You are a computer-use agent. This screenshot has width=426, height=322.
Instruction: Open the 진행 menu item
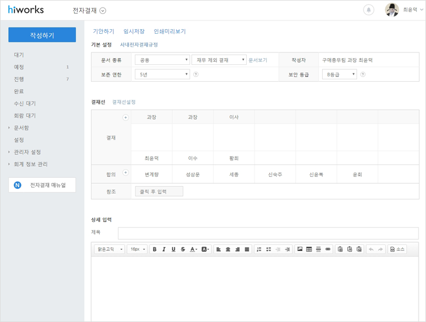click(19, 79)
